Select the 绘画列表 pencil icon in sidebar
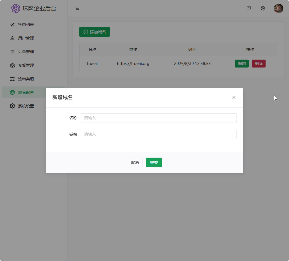Image resolution: width=289 pixels, height=261 pixels. click(x=12, y=25)
